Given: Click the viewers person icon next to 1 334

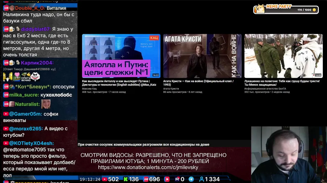Looking at the screenshot, I should point(202,179).
